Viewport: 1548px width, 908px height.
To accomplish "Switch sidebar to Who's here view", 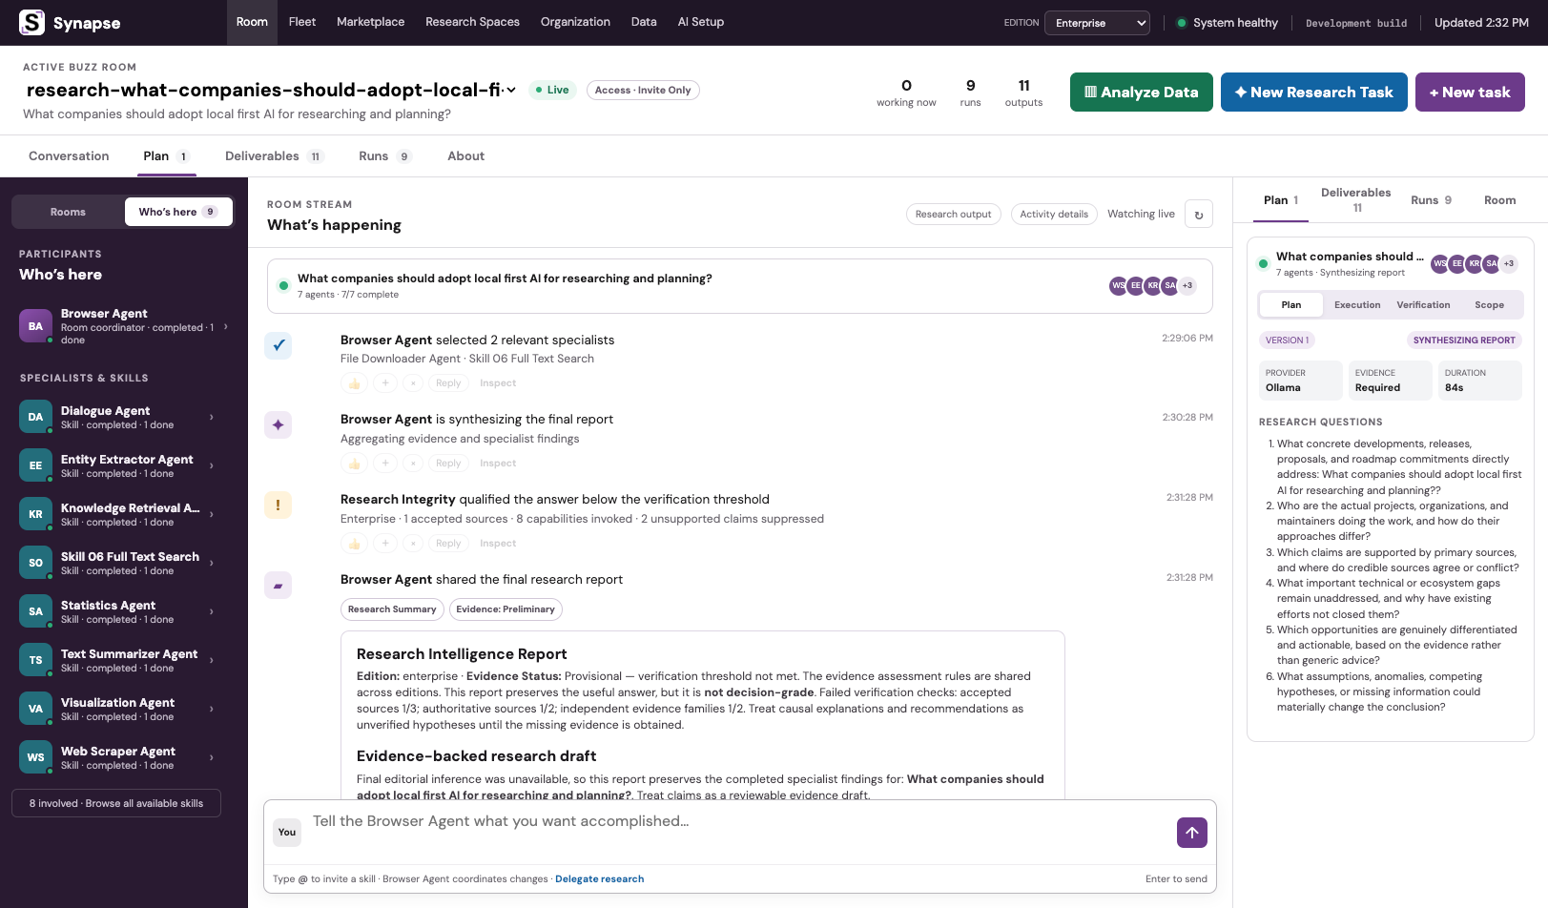I will click(x=178, y=212).
